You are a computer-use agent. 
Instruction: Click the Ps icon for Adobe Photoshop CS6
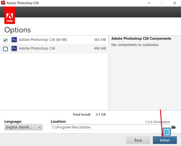14,48
